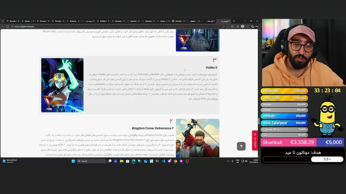Viewport: 346px width, 194px height.
Task: Switch to the streamfa tab
Action: coord(178,21)
